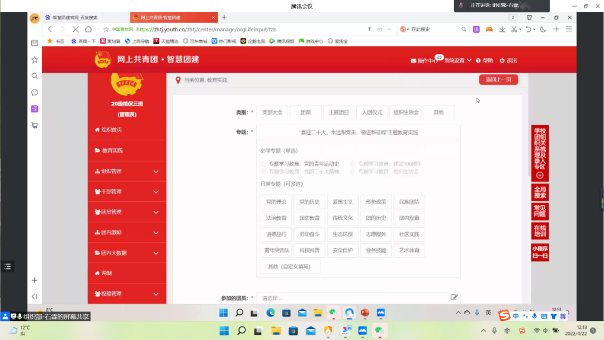604x340 pixels.
Task: Click the edit icon in 参加的团员 field
Action: click(454, 297)
